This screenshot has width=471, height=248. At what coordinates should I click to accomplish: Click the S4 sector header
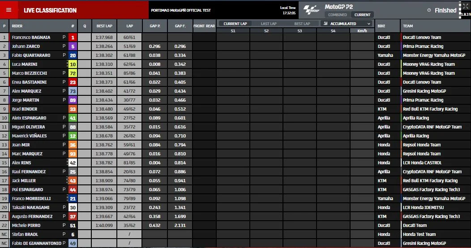coord(333,30)
